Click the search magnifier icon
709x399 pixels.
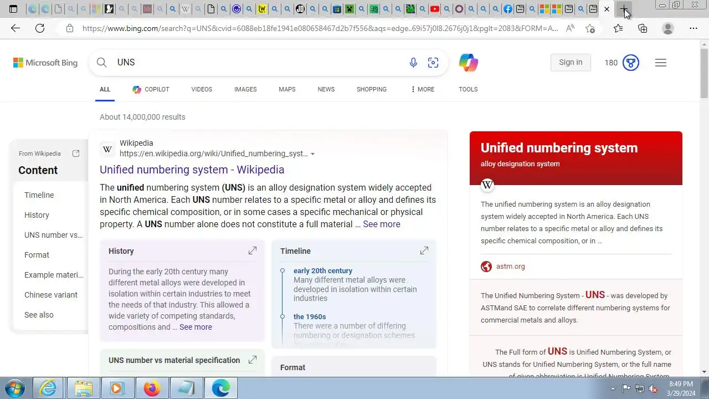coord(102,63)
